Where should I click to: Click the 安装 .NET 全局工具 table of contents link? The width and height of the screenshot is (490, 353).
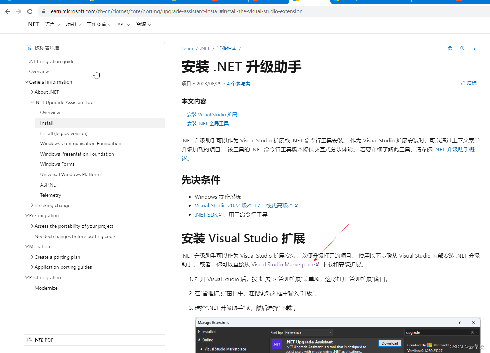[x=207, y=123]
